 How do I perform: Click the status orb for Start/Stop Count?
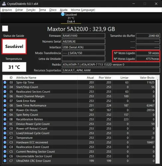(x=5, y=87)
